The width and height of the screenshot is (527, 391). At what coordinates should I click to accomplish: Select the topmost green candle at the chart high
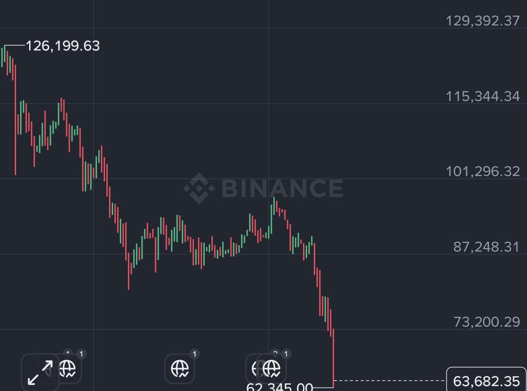tap(5, 54)
